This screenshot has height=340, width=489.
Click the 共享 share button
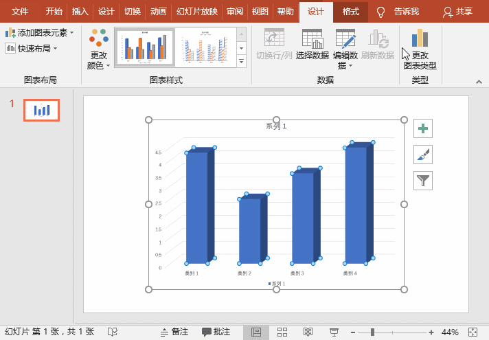point(458,12)
